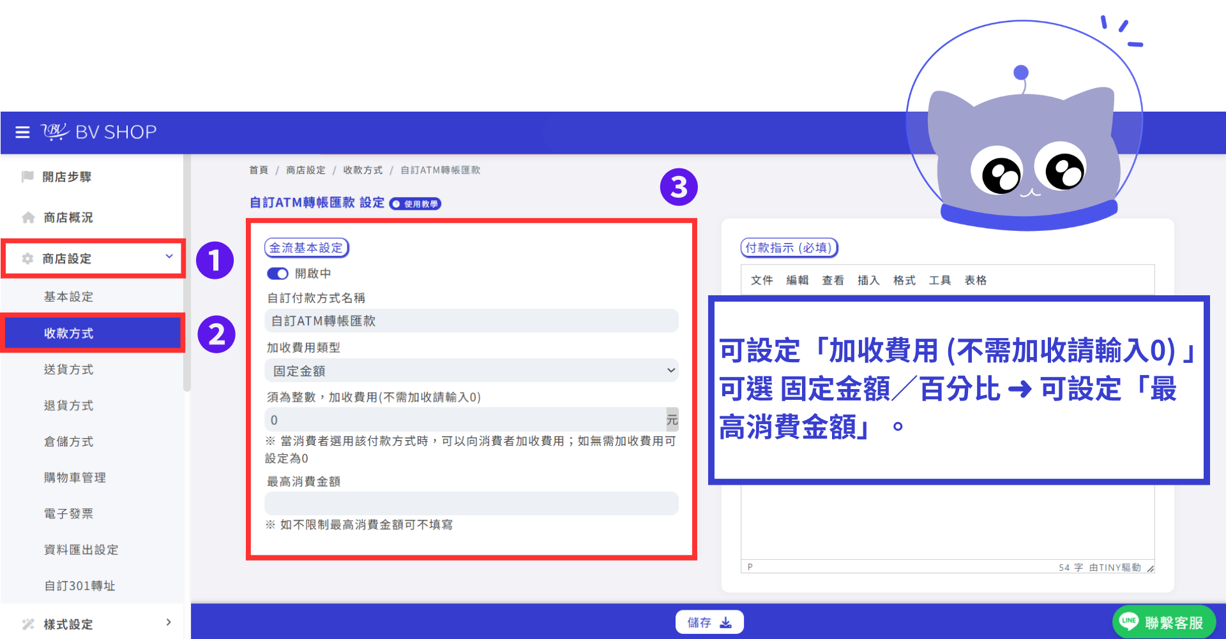Click the gear icon beside 商店設定
1226x639 pixels.
pyautogui.click(x=27, y=258)
